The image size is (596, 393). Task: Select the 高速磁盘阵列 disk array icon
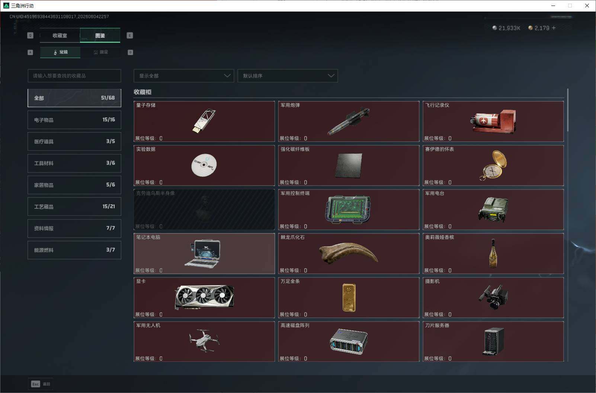coord(349,341)
